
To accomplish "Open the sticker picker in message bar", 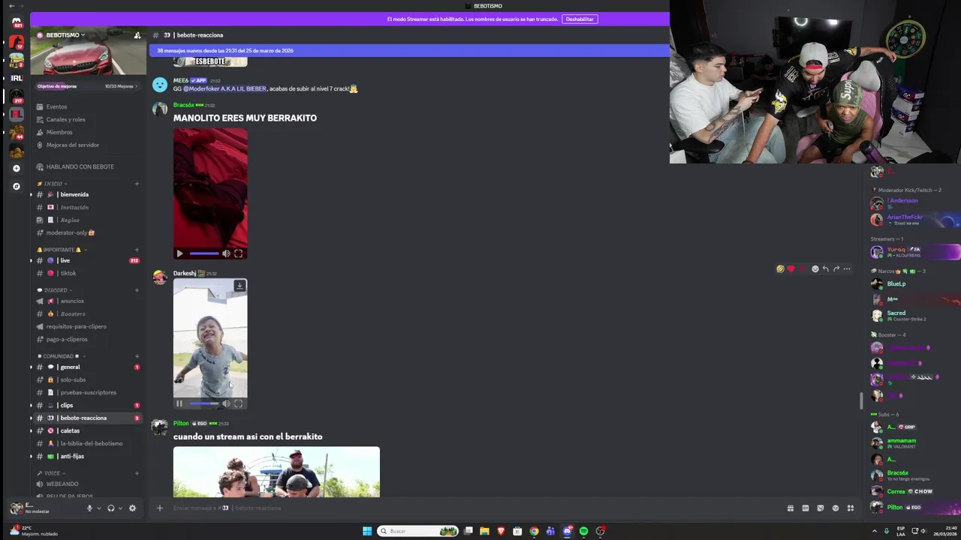I will [x=821, y=508].
